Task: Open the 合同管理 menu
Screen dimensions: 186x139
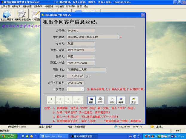Action: pos(6,6)
